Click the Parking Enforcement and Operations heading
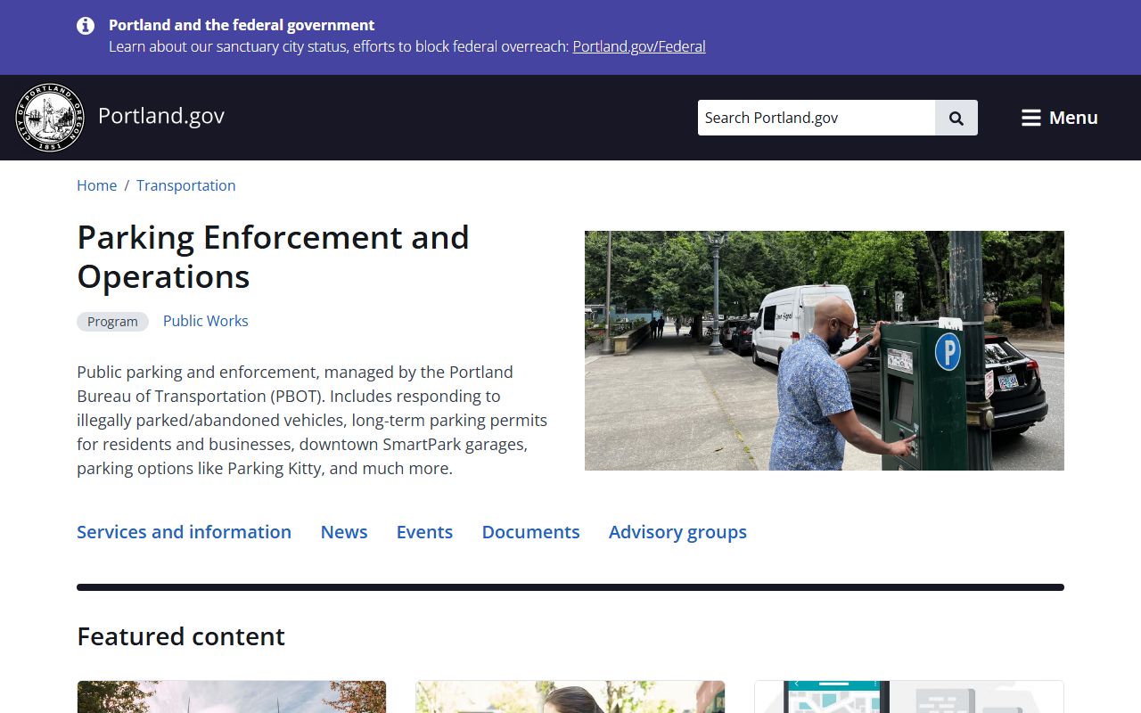This screenshot has width=1141, height=713. [273, 257]
